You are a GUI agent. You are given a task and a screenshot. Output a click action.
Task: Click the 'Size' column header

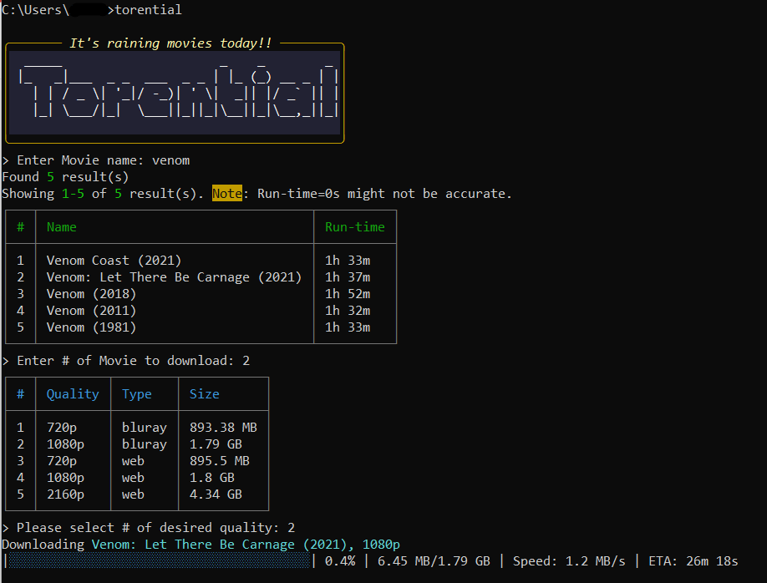click(x=205, y=394)
